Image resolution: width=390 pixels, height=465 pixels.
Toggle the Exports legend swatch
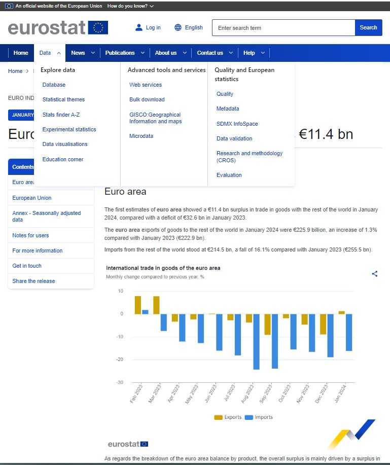(x=218, y=417)
